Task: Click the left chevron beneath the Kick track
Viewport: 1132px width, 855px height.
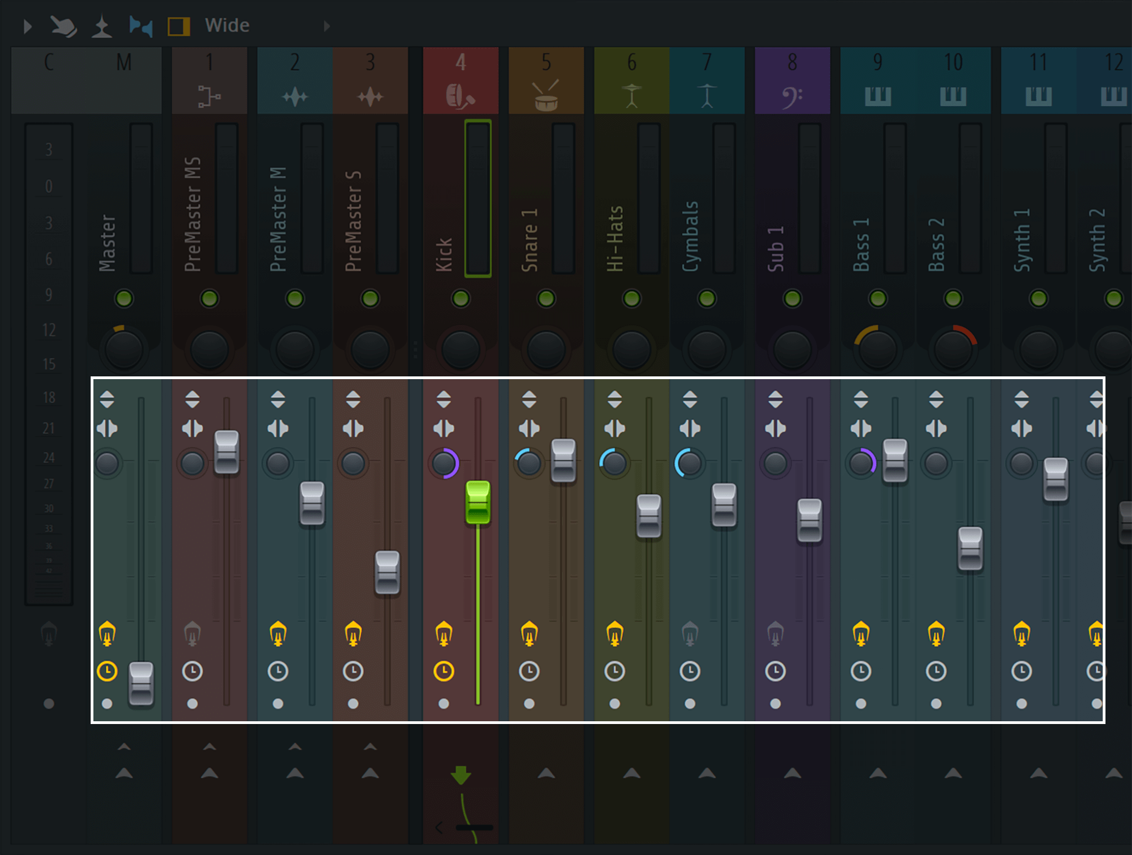Action: [x=439, y=827]
